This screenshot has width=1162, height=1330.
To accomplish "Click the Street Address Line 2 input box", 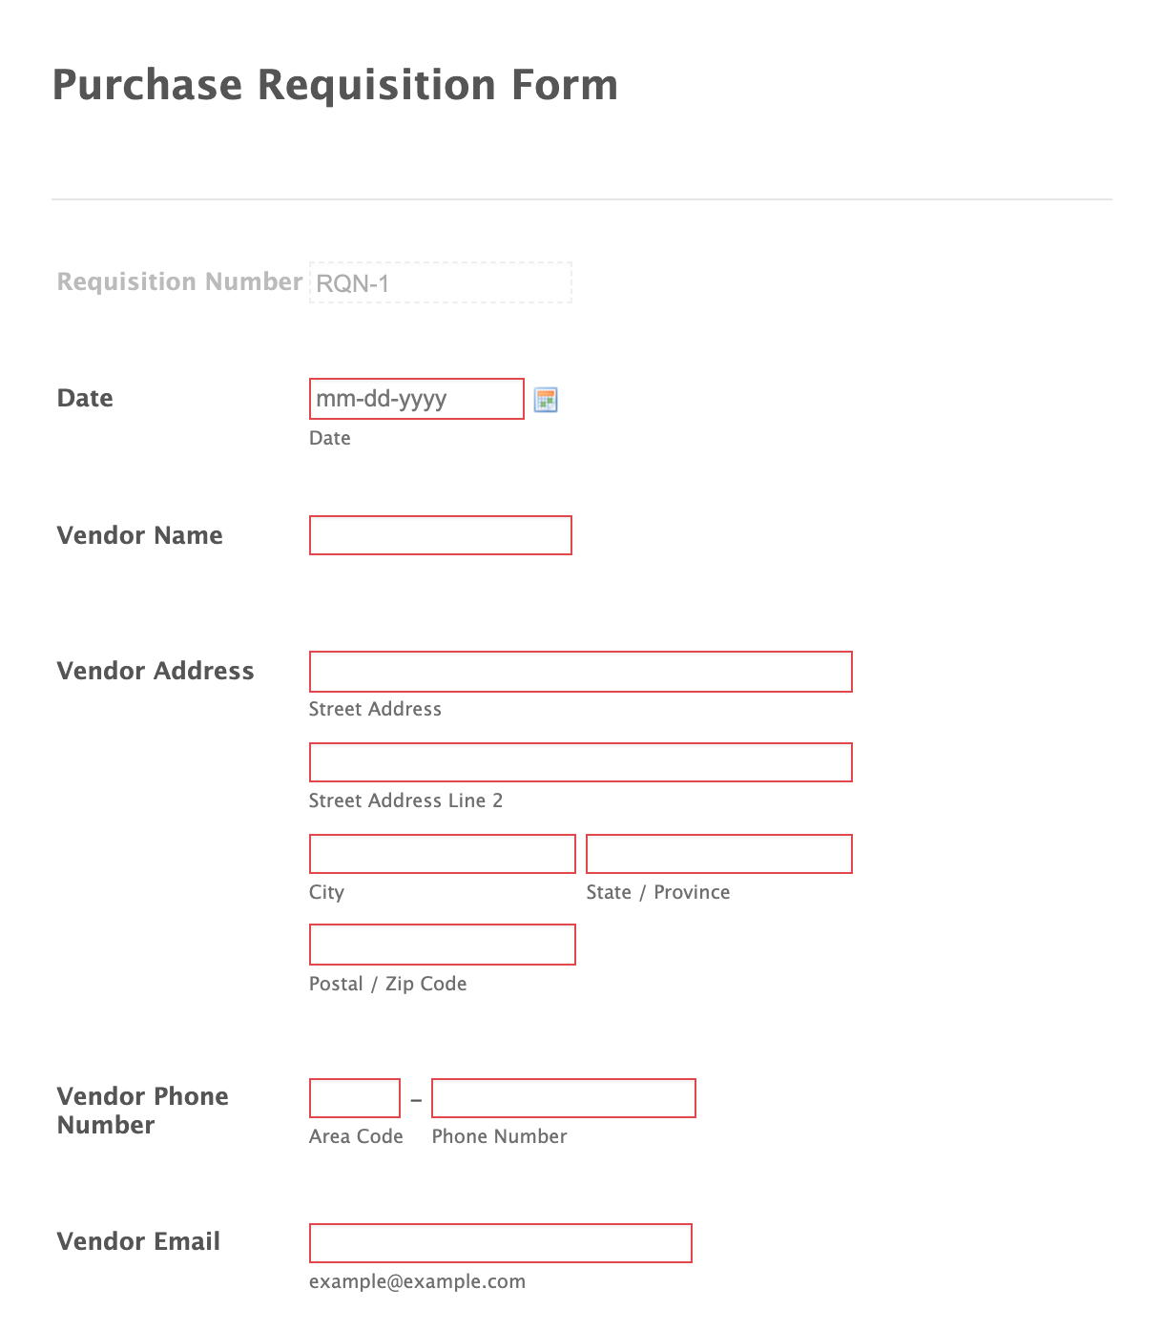I will click(580, 762).
